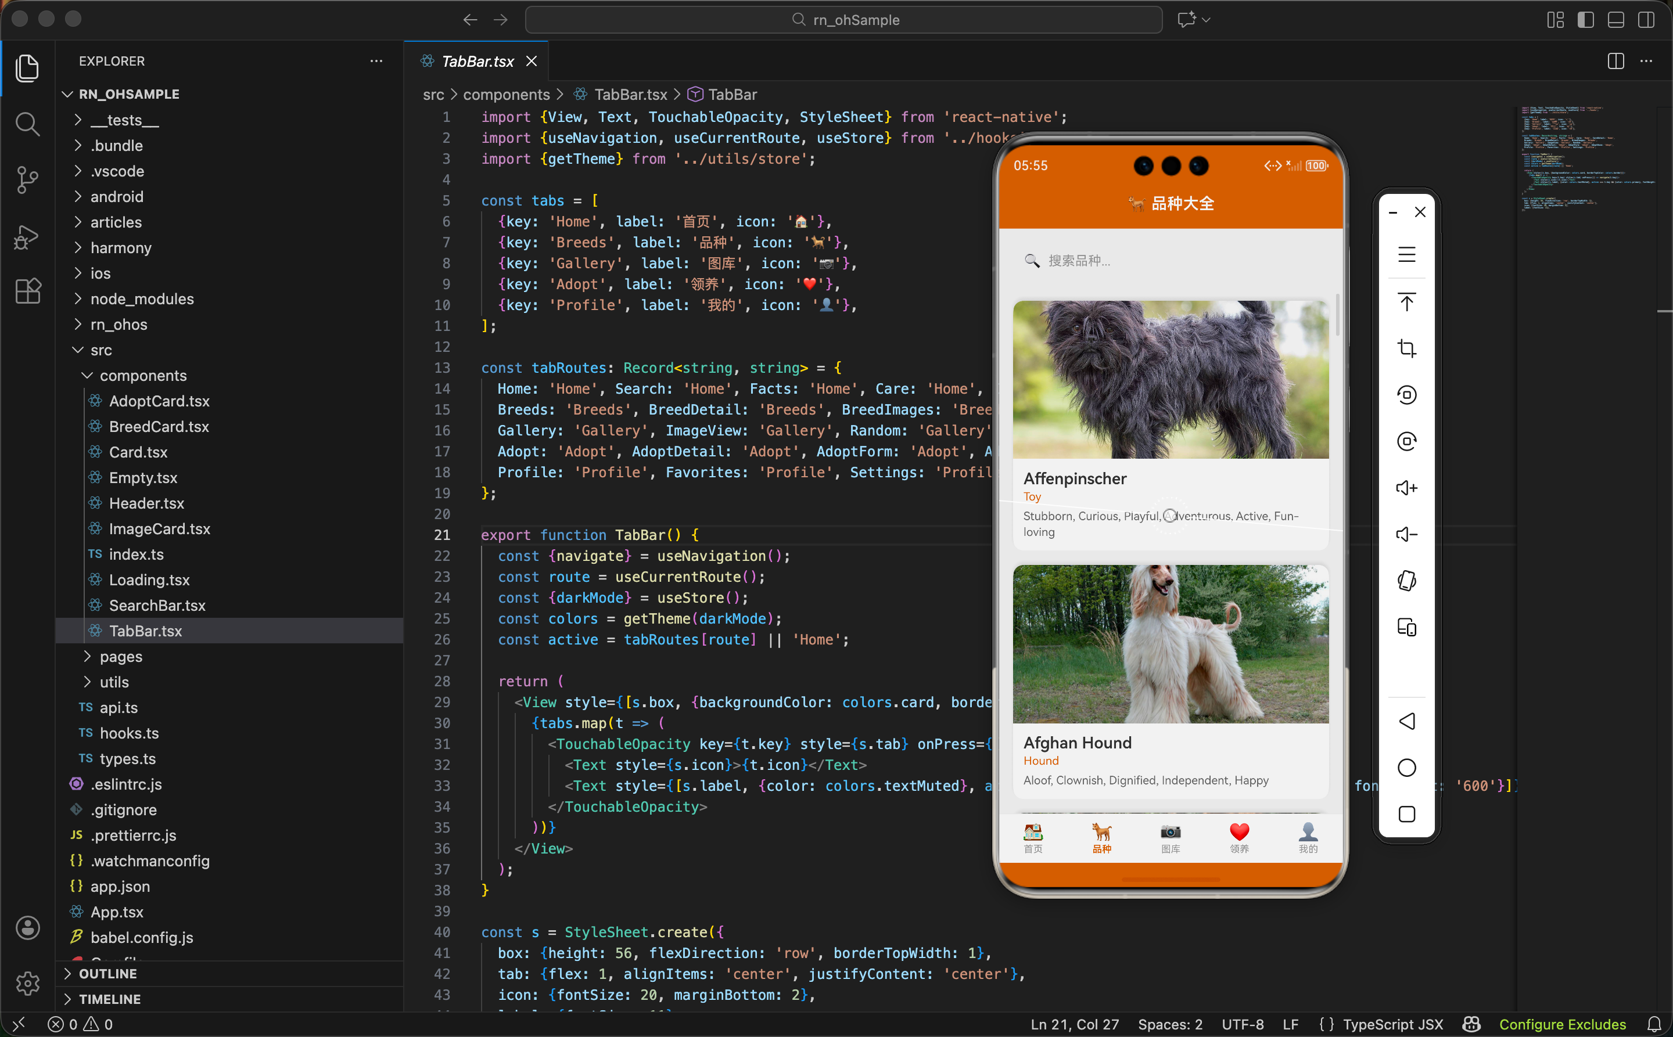Open TypeScript JSX language mode selector
Viewport: 1673px width, 1037px height.
(x=1392, y=1024)
